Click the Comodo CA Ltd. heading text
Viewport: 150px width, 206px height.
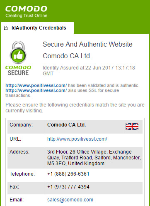67,56
